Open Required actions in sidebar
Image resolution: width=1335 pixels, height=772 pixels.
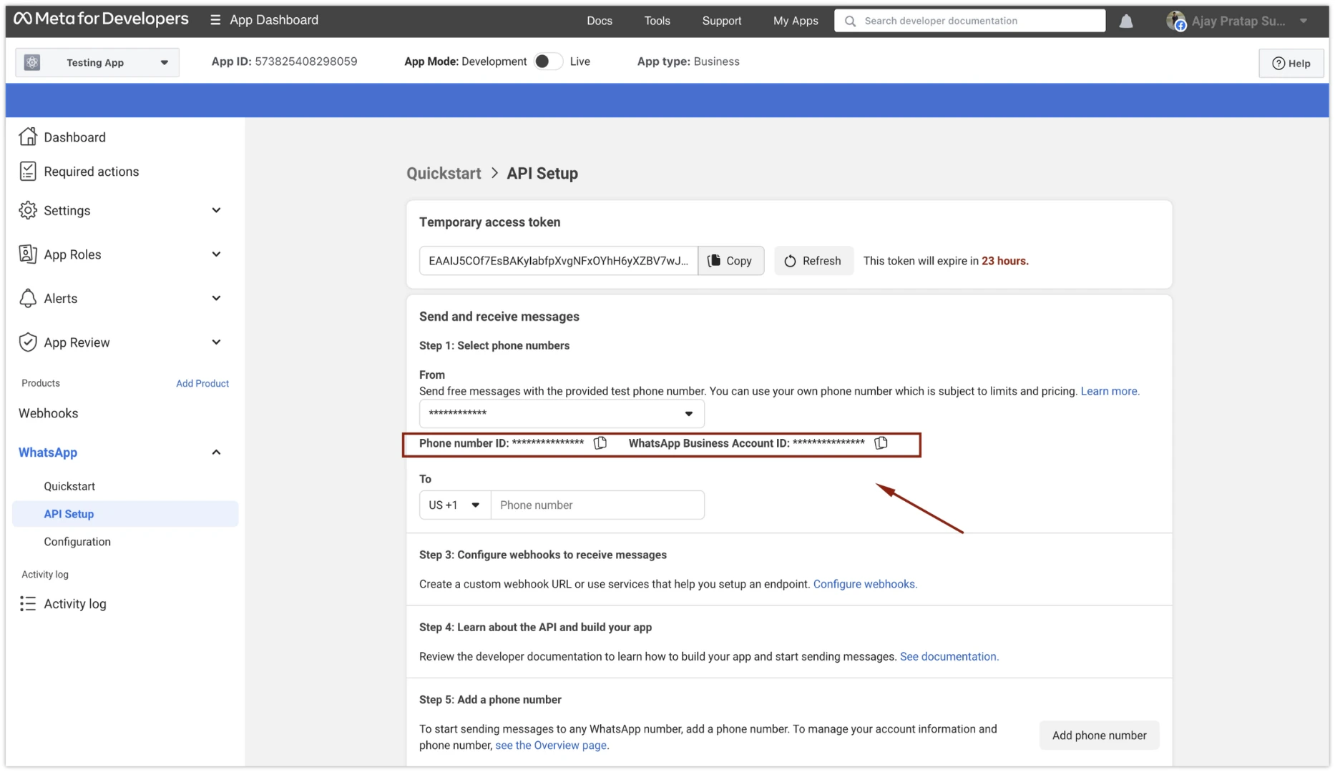pos(91,172)
